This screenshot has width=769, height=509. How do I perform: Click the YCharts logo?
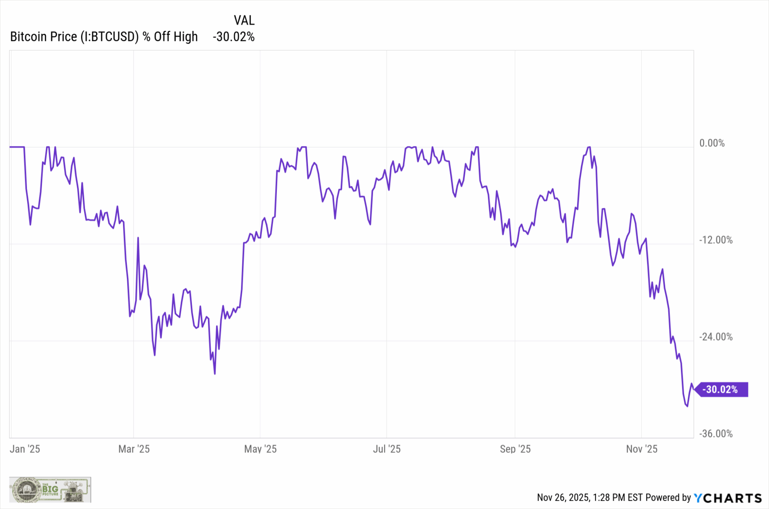pyautogui.click(x=728, y=498)
